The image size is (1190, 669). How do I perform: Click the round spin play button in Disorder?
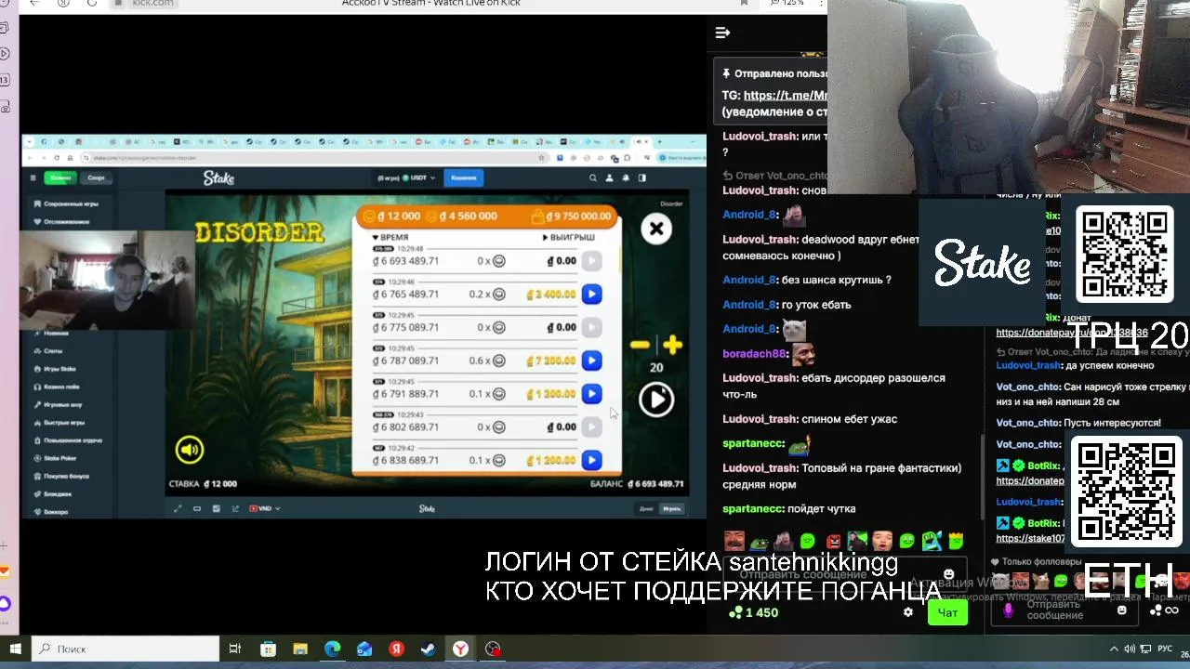pyautogui.click(x=656, y=400)
